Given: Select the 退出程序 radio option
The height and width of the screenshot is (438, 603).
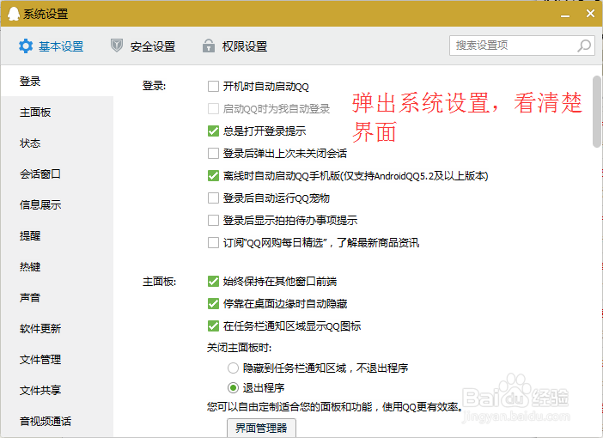Looking at the screenshot, I should pyautogui.click(x=233, y=387).
